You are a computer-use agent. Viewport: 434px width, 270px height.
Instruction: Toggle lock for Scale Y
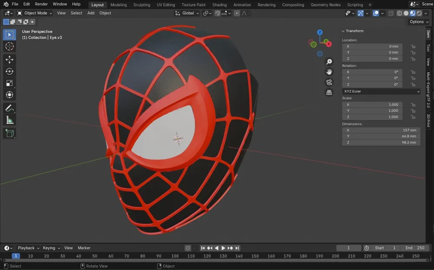(413, 111)
